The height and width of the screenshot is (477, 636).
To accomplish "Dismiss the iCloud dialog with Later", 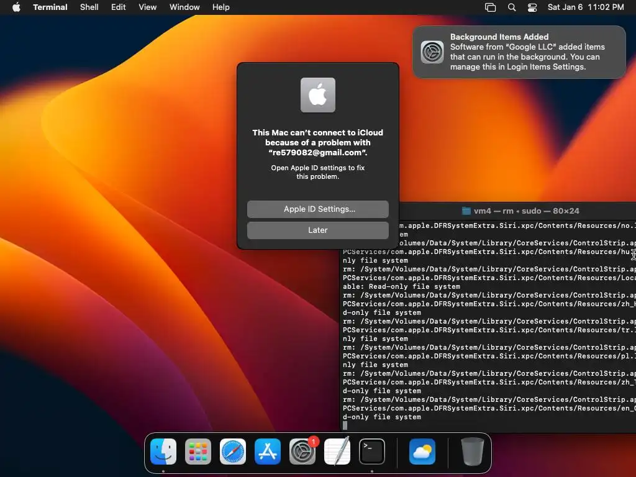I will pyautogui.click(x=318, y=230).
